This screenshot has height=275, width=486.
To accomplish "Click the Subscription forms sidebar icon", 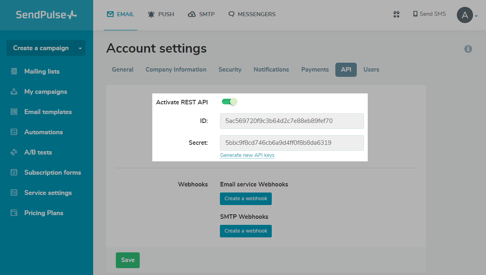I will [x=14, y=172].
